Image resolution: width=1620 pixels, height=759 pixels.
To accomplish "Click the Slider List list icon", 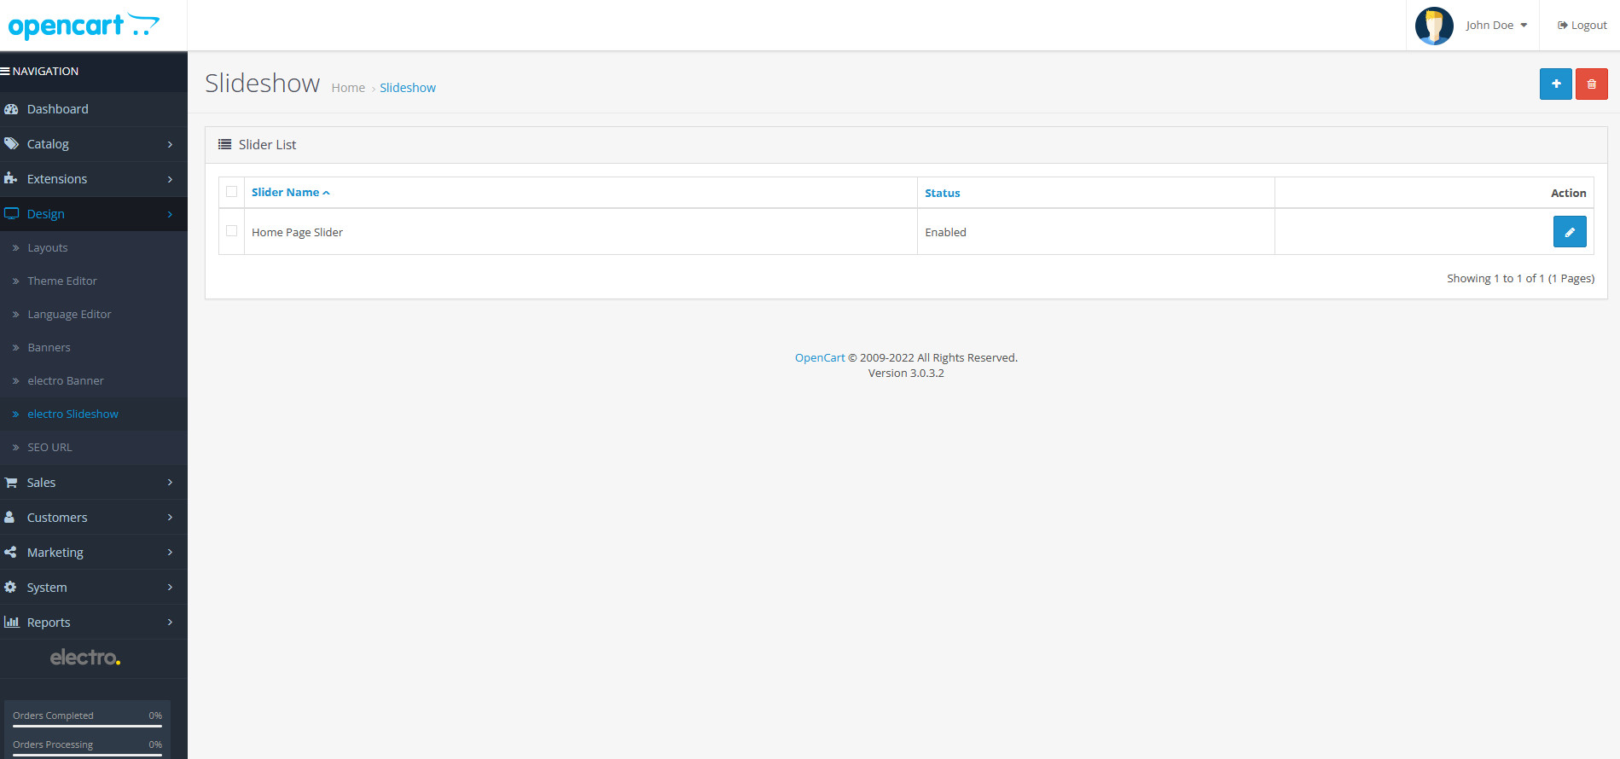I will point(225,145).
